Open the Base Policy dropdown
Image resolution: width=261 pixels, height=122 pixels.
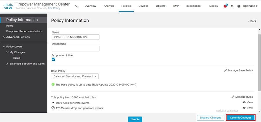75,76
